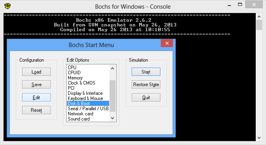The width and height of the screenshot is (266, 145).
Task: Select Memory in Edit Options list
Action: tap(88, 78)
